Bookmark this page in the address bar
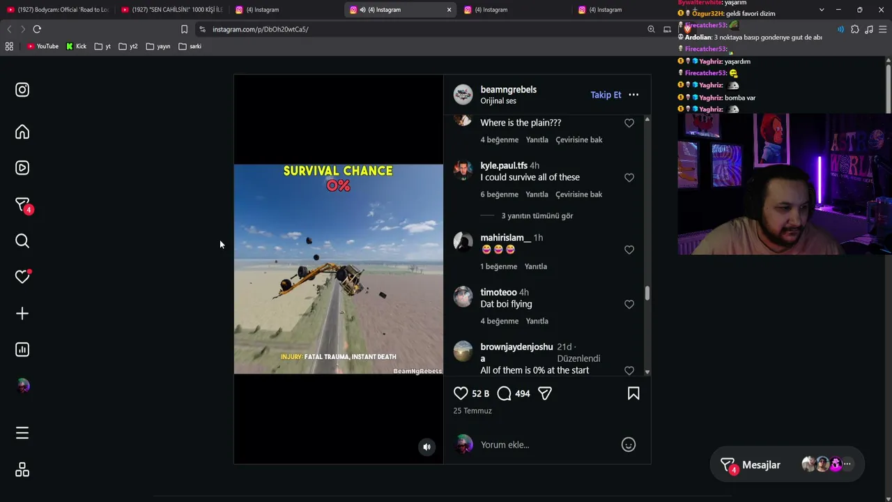The height and width of the screenshot is (502, 892). point(184,29)
